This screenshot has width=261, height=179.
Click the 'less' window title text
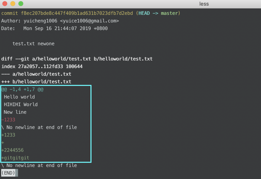pos(204,4)
